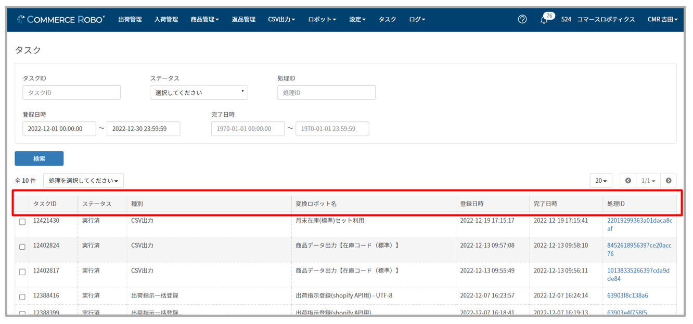Click 完了日時 start date field
The width and height of the screenshot is (693, 324).
click(248, 129)
